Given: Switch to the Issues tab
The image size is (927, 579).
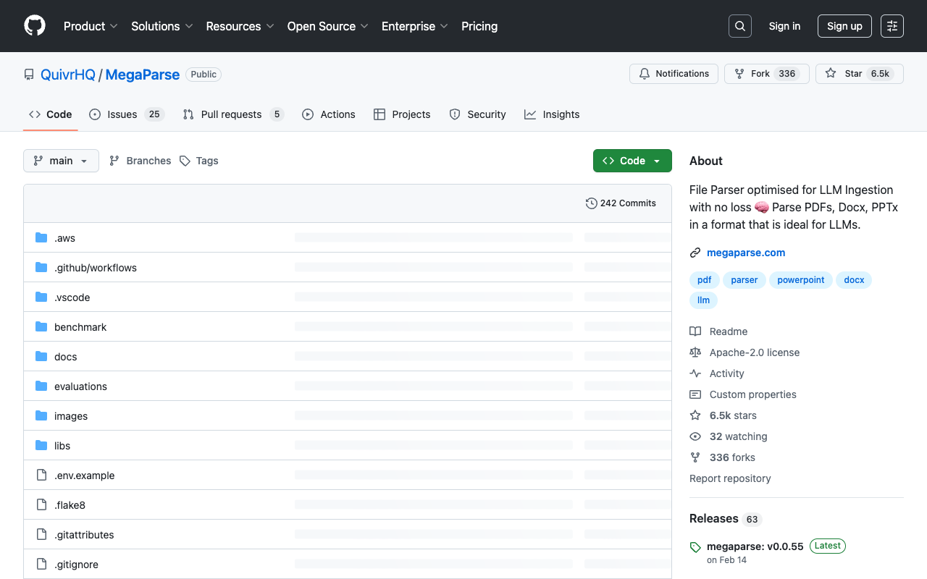Looking at the screenshot, I should point(122,114).
